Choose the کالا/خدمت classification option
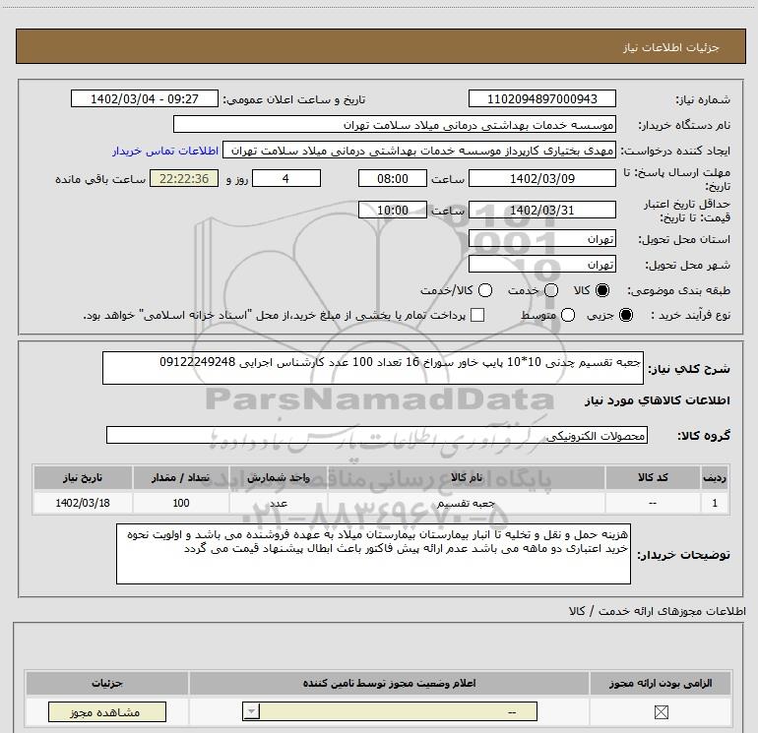Viewport: 758px width, 733px height. [x=485, y=291]
